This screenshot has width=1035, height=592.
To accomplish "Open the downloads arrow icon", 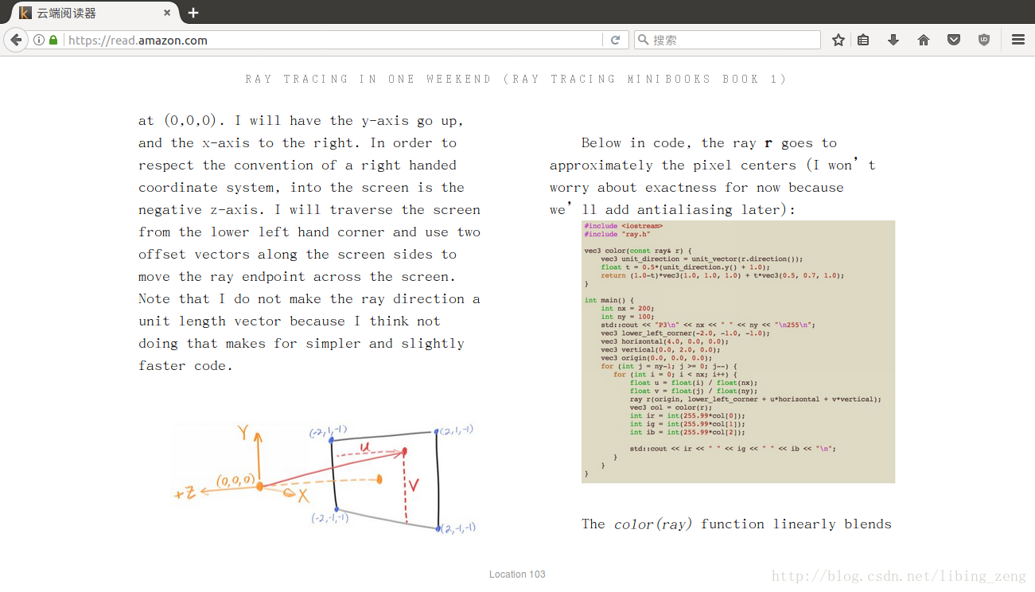I will [893, 40].
